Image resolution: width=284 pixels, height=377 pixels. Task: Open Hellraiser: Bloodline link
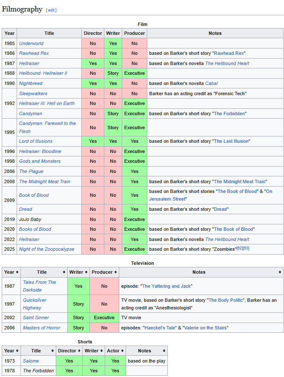(40, 151)
